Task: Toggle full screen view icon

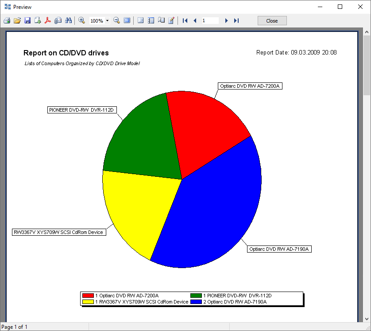Action: (127, 20)
